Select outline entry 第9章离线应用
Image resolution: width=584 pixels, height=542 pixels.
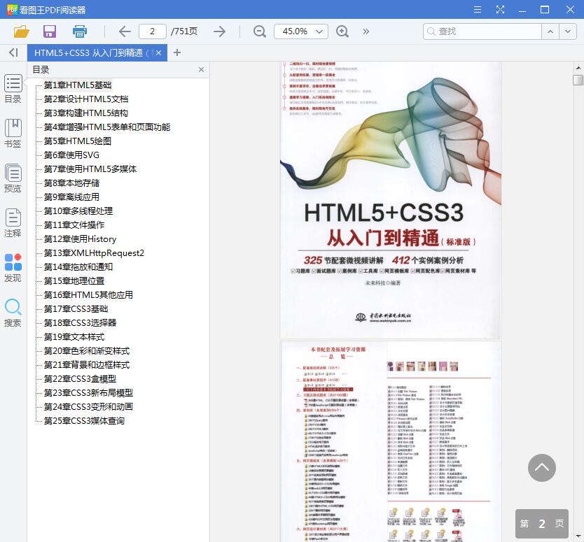click(x=71, y=197)
